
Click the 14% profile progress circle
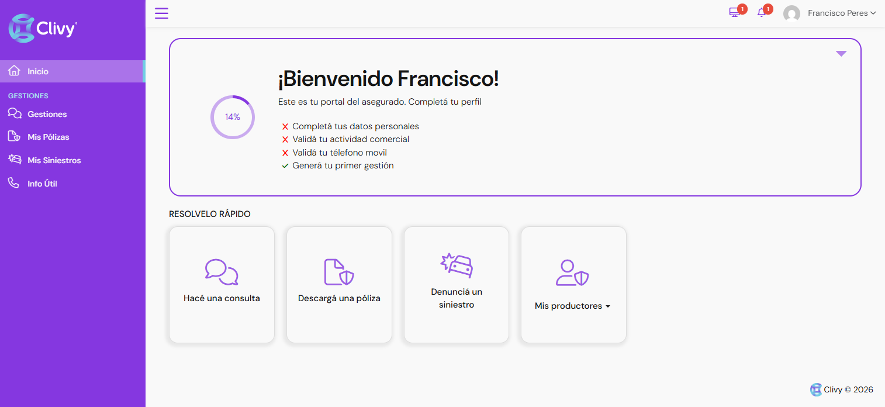(x=233, y=117)
